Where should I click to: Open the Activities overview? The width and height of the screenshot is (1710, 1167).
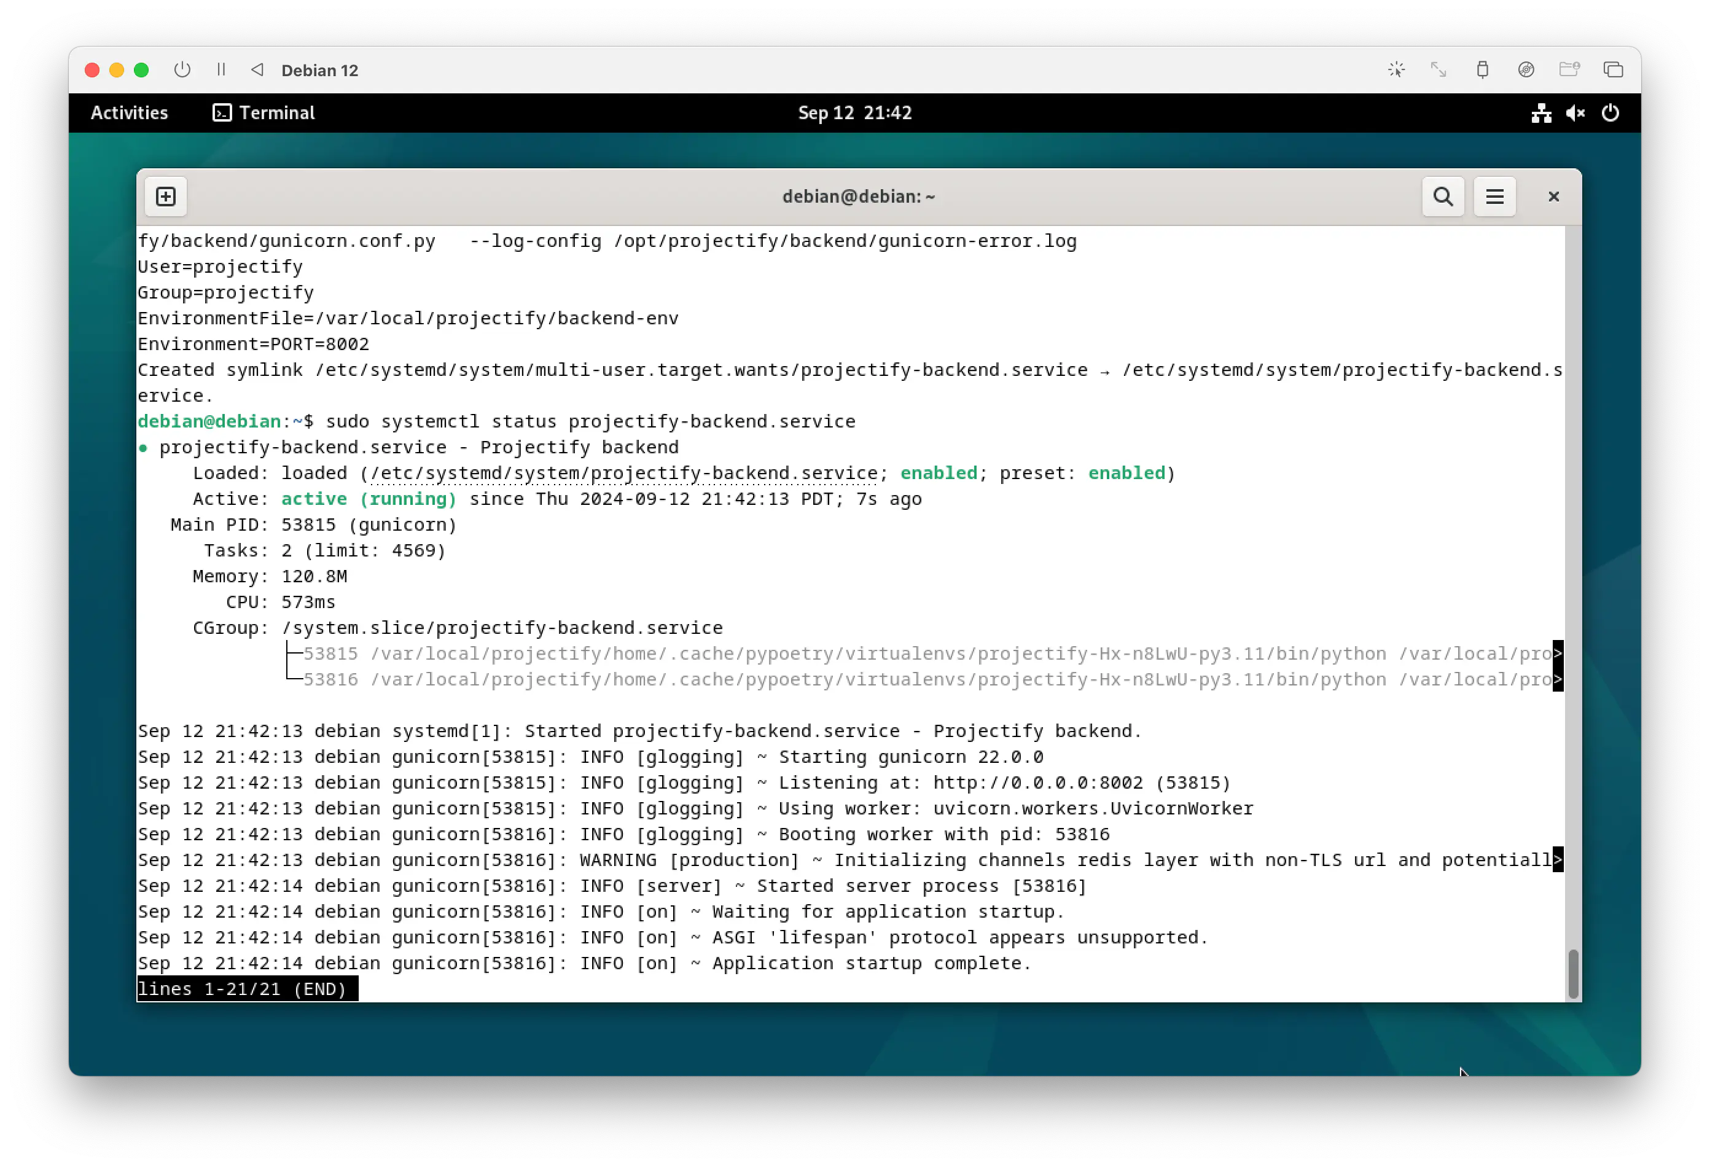(129, 112)
